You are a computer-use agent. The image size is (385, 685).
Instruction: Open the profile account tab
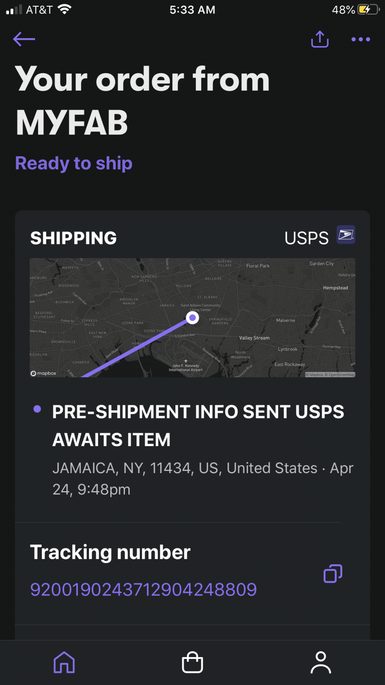pyautogui.click(x=321, y=662)
